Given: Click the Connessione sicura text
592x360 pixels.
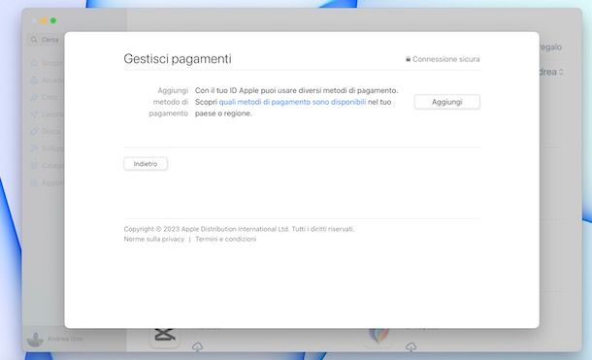Looking at the screenshot, I should pos(445,59).
